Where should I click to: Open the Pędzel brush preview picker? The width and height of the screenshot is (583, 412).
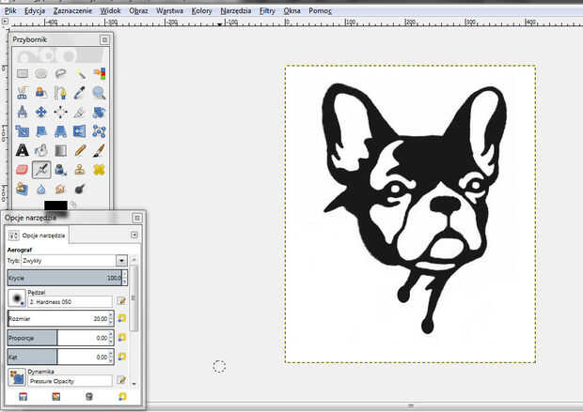click(18, 298)
